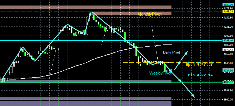
Task: Click the MonthlyPivot label
Action: 150,14
